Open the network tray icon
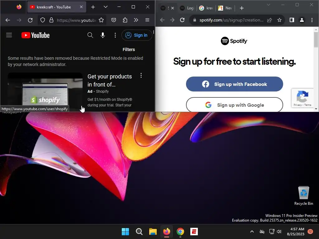The height and width of the screenshot is (239, 319). (272, 232)
